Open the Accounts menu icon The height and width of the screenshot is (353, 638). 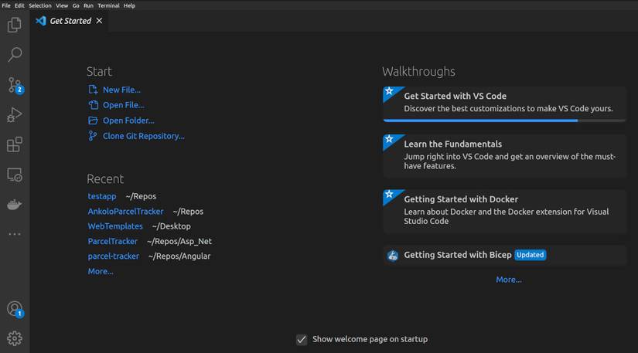pyautogui.click(x=15, y=309)
